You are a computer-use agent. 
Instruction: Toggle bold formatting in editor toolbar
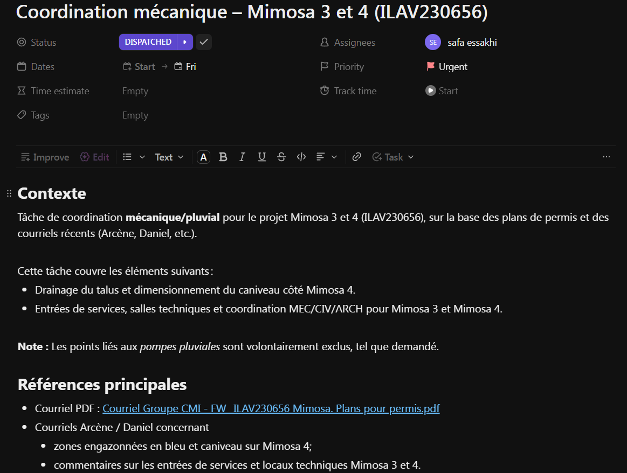[223, 157]
